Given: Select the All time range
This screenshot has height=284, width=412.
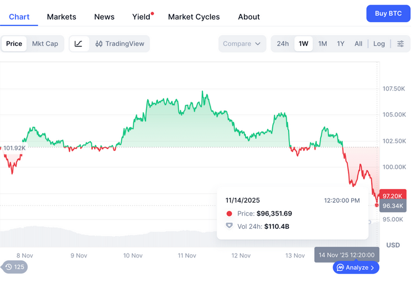Looking at the screenshot, I should pyautogui.click(x=358, y=44).
